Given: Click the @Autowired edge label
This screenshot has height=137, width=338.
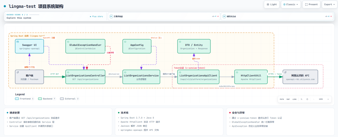Looking at the screenshot, I should 113,74.
